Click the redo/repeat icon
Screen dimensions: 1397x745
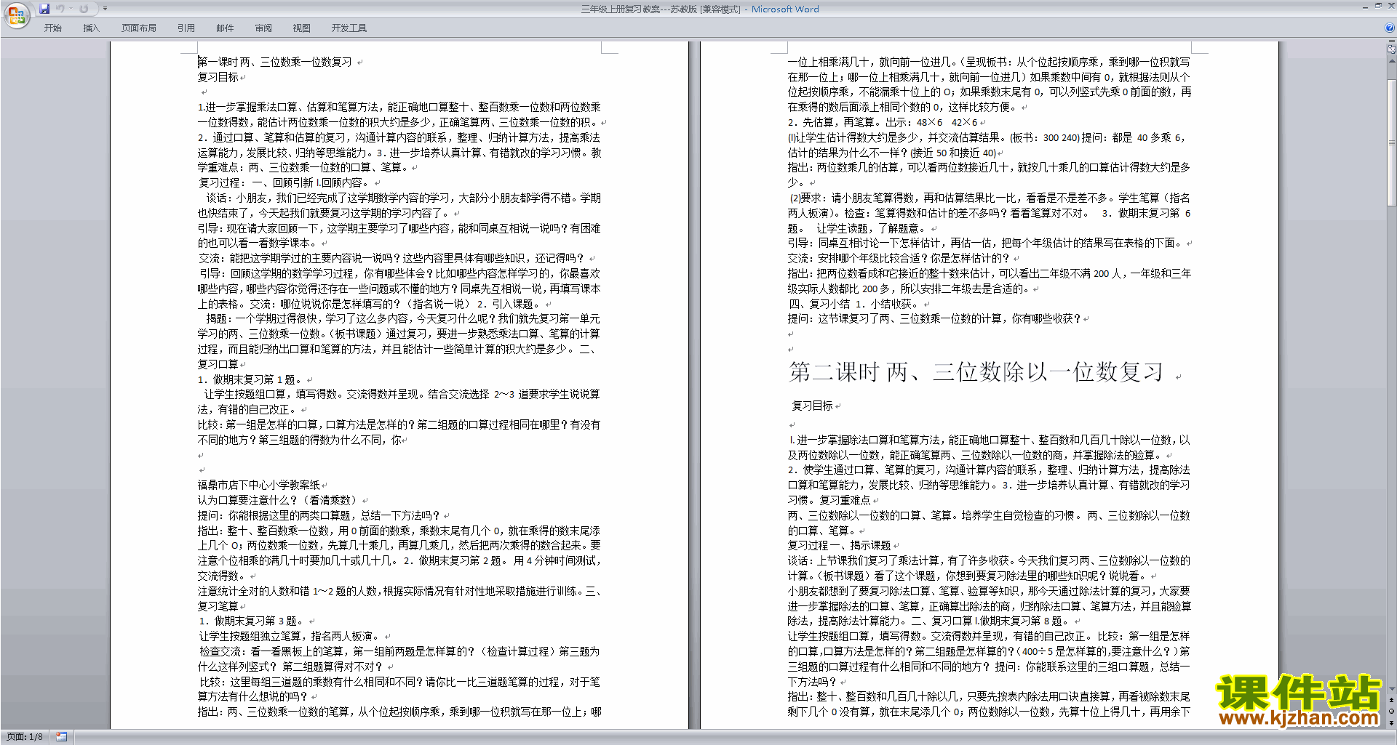(84, 9)
